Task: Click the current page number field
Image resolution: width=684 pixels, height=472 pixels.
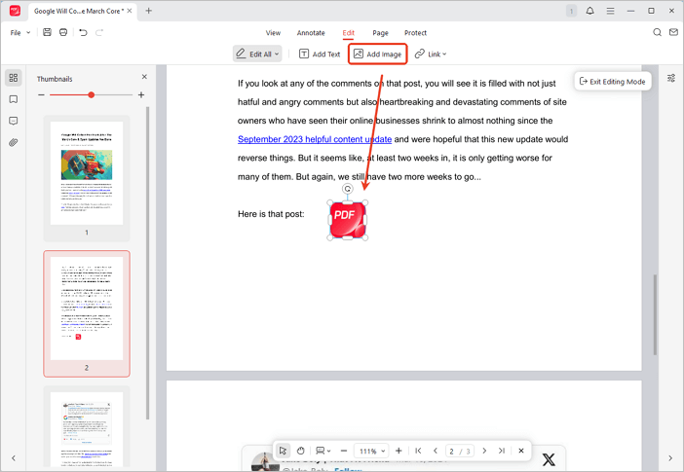Action: [452, 452]
